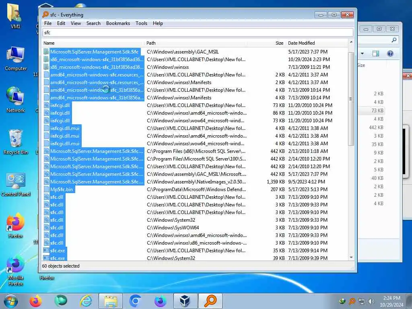Click the 442 KB entry in background Explorer
Image resolution: width=412 pixels, height=309 pixels.
click(x=376, y=128)
